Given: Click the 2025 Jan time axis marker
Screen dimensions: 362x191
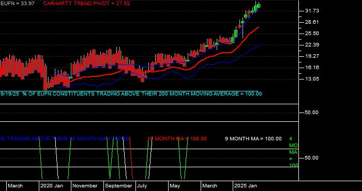Looking at the screenshot, I should pyautogui.click(x=246, y=186).
